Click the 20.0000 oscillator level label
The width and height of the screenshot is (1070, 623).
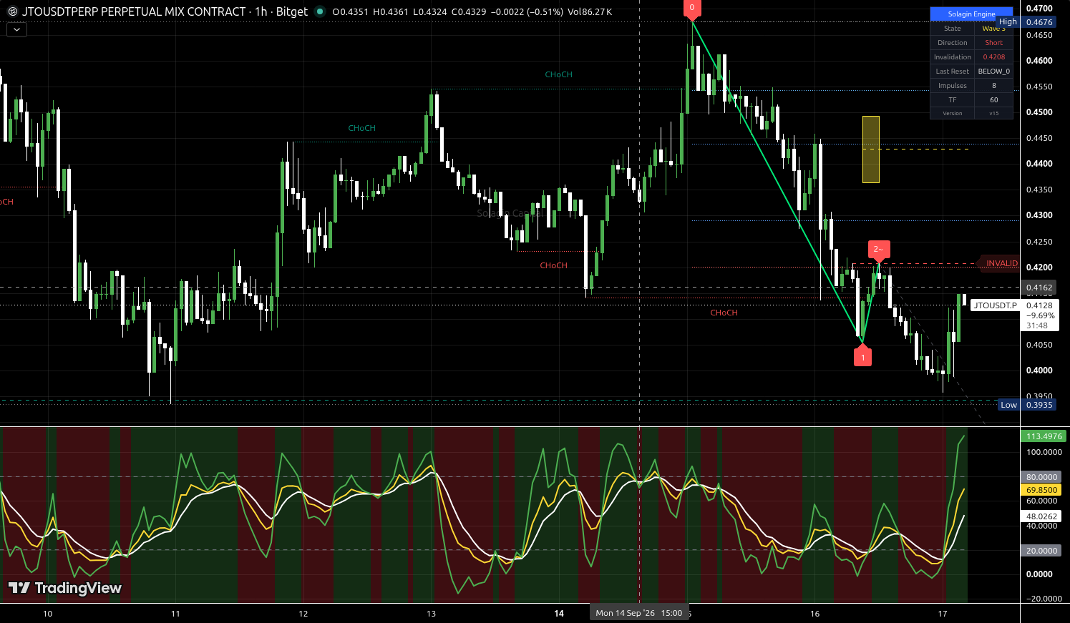pyautogui.click(x=1041, y=551)
